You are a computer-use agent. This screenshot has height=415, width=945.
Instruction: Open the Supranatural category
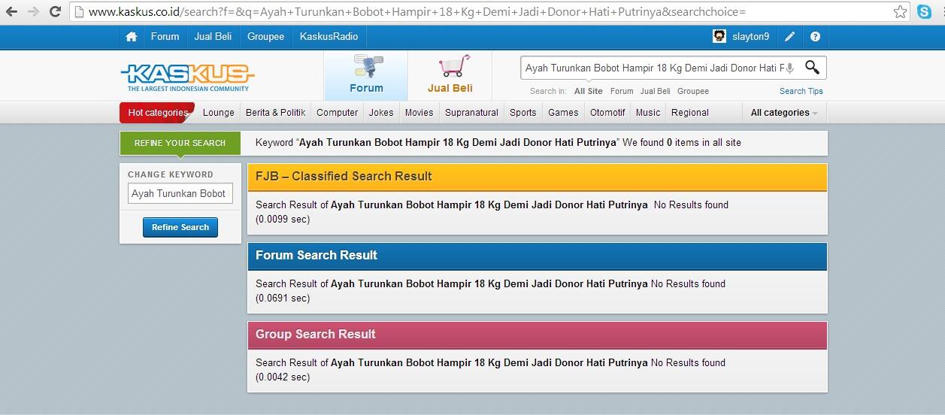click(471, 113)
